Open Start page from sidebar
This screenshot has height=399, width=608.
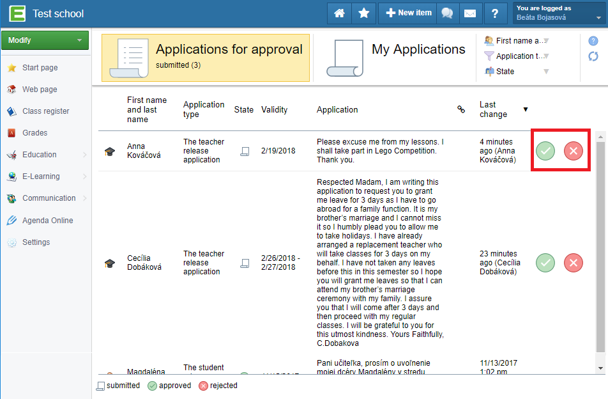(40, 68)
